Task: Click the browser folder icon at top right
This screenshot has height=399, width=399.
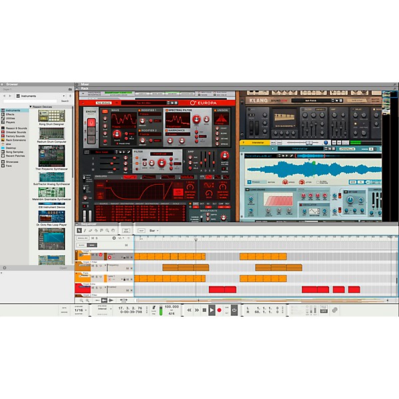Action: [x=70, y=89]
